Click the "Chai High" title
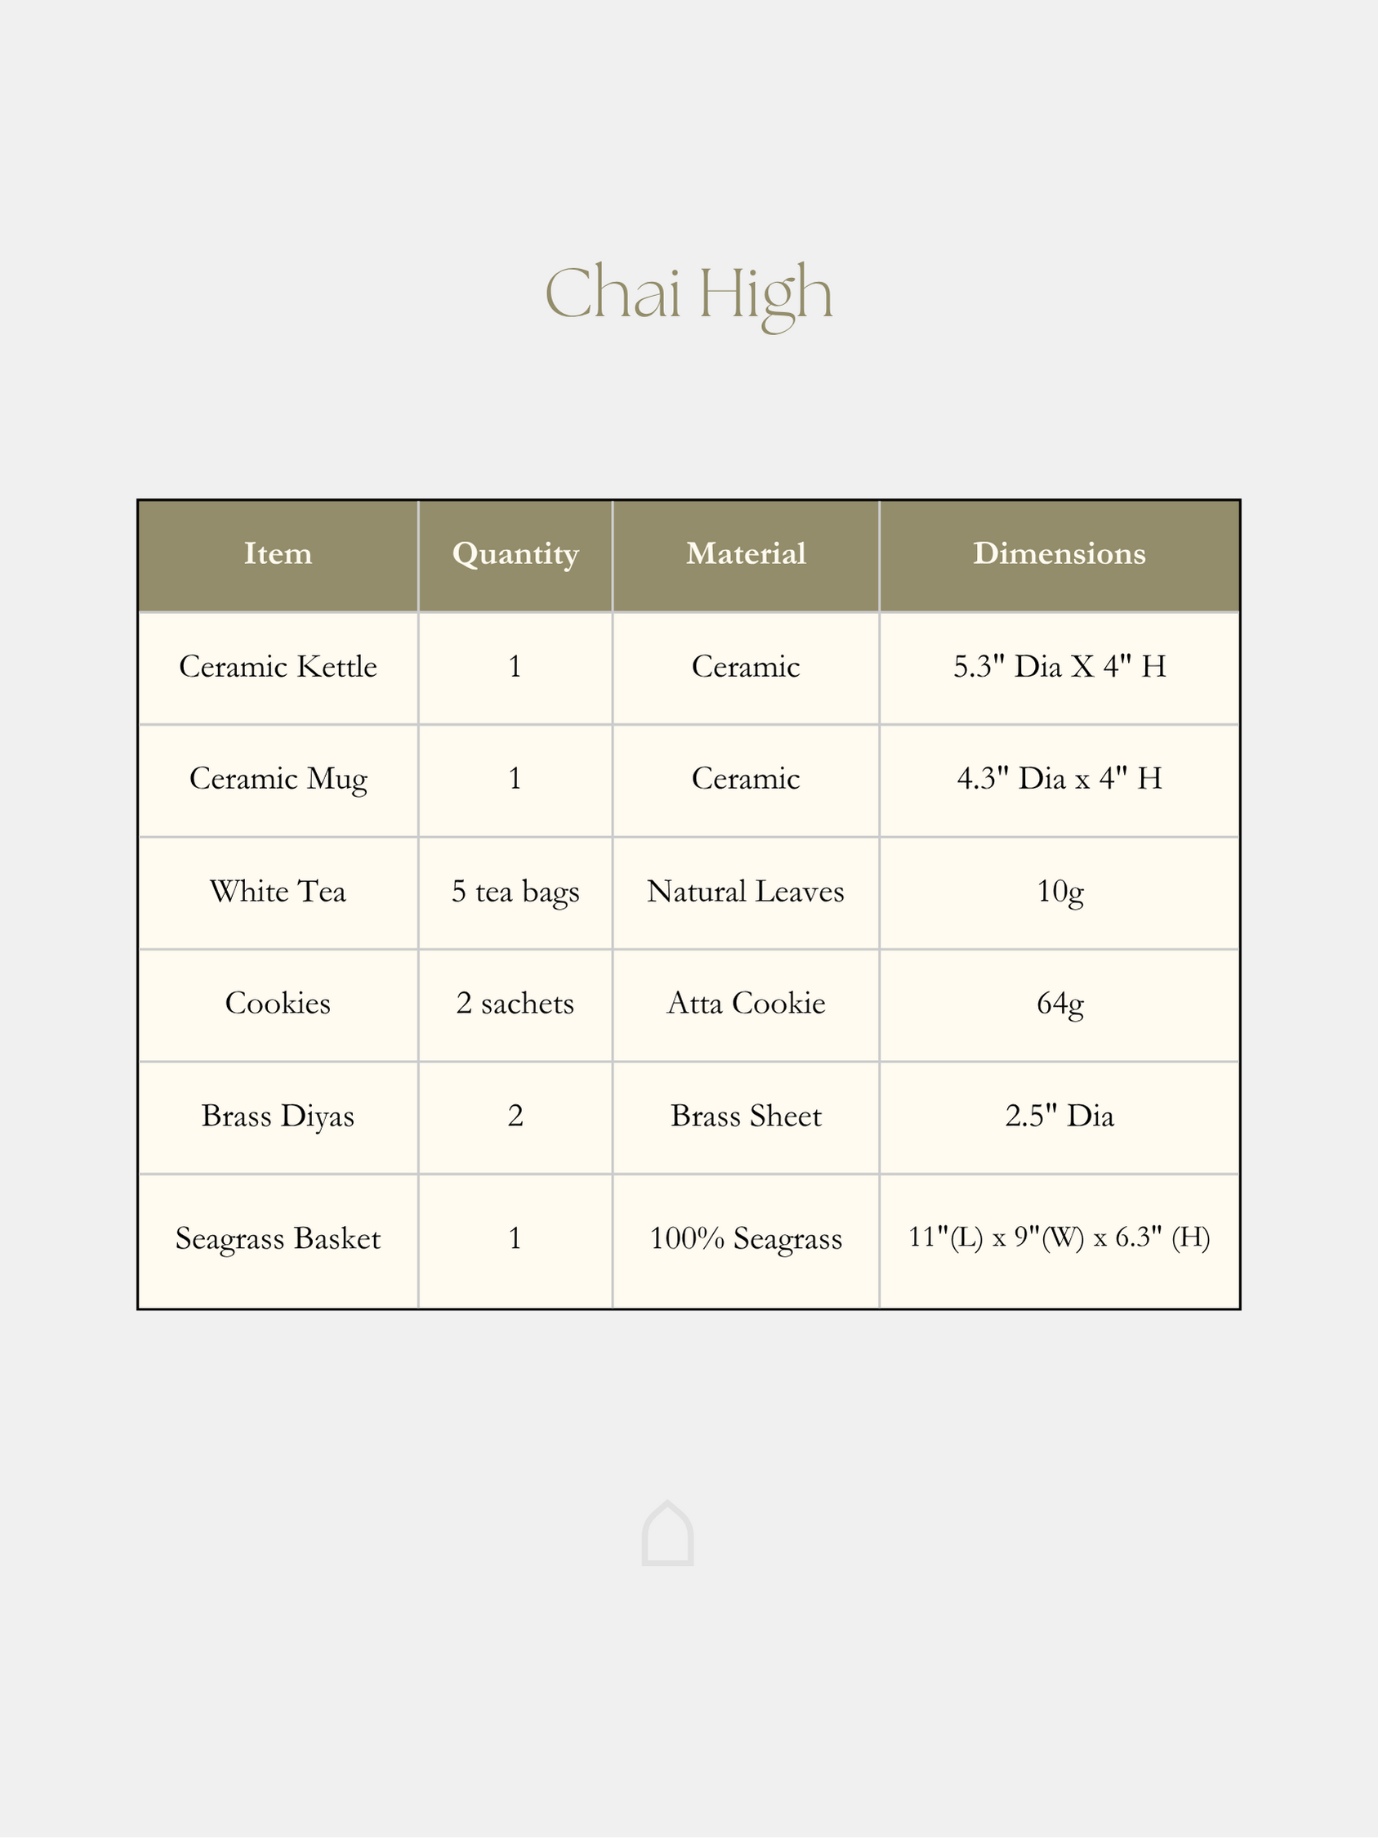 click(689, 294)
